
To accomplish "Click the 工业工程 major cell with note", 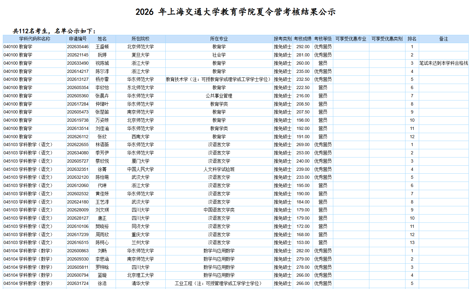I will click(219, 283).
